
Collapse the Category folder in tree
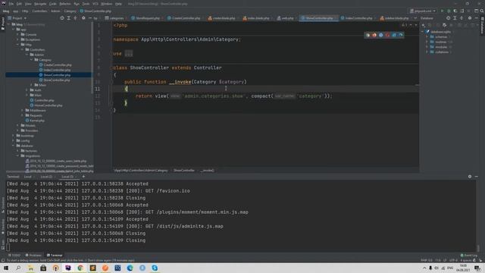pos(31,60)
